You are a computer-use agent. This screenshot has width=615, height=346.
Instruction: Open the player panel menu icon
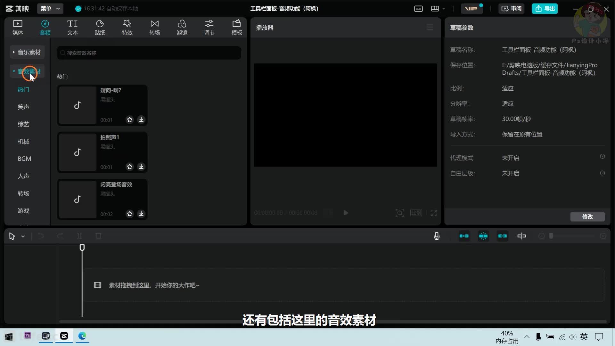(430, 27)
